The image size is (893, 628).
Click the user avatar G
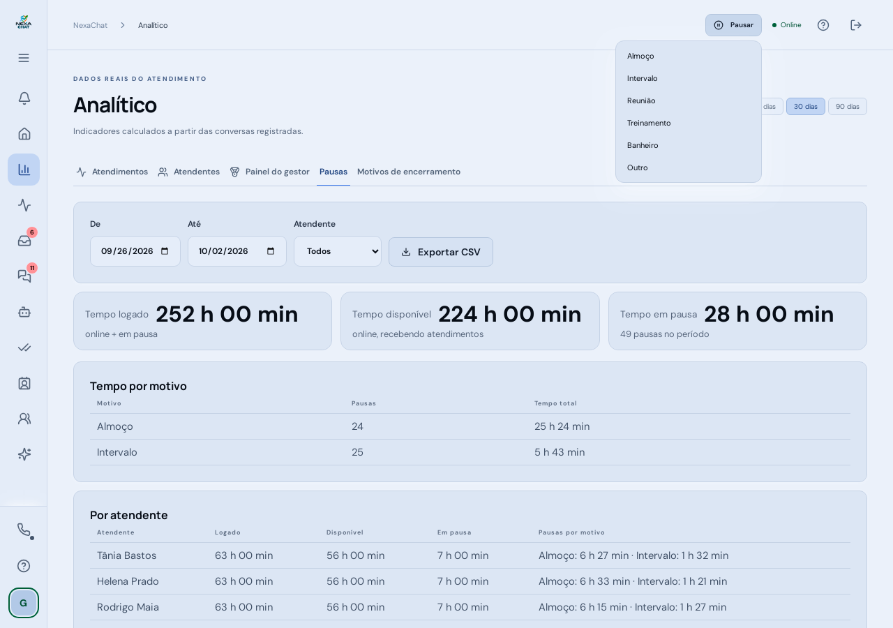pyautogui.click(x=24, y=603)
